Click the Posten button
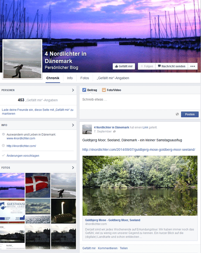Viewport: 201px width, 253px height. 190,114
